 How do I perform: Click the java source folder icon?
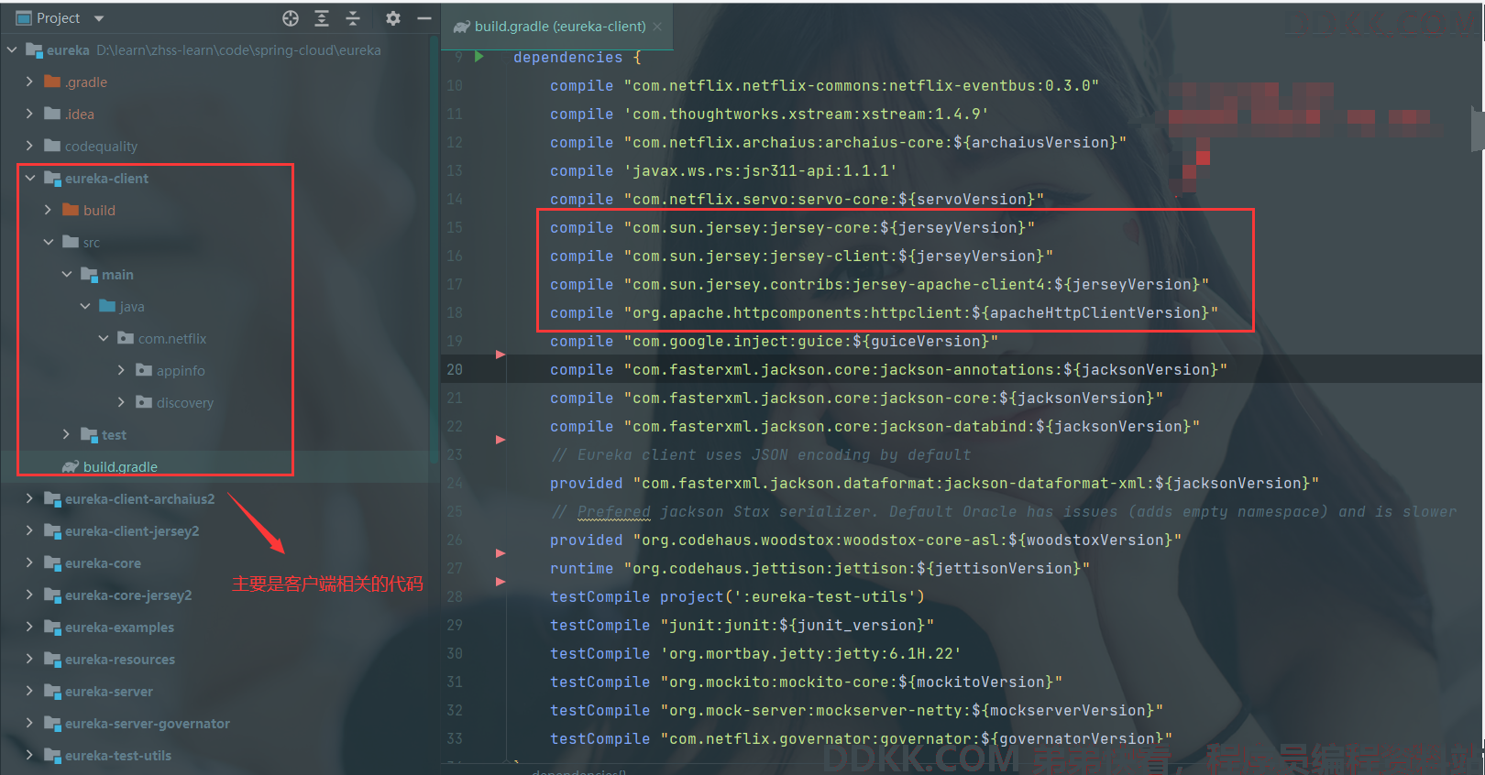pos(107,306)
